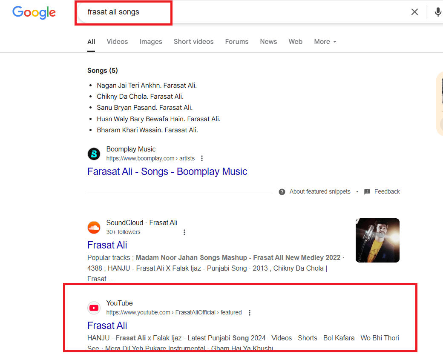Expand the More search filters dropdown
This screenshot has width=443, height=354.
325,42
